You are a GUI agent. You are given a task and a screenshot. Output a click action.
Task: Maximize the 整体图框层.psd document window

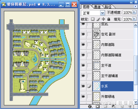click(68, 4)
